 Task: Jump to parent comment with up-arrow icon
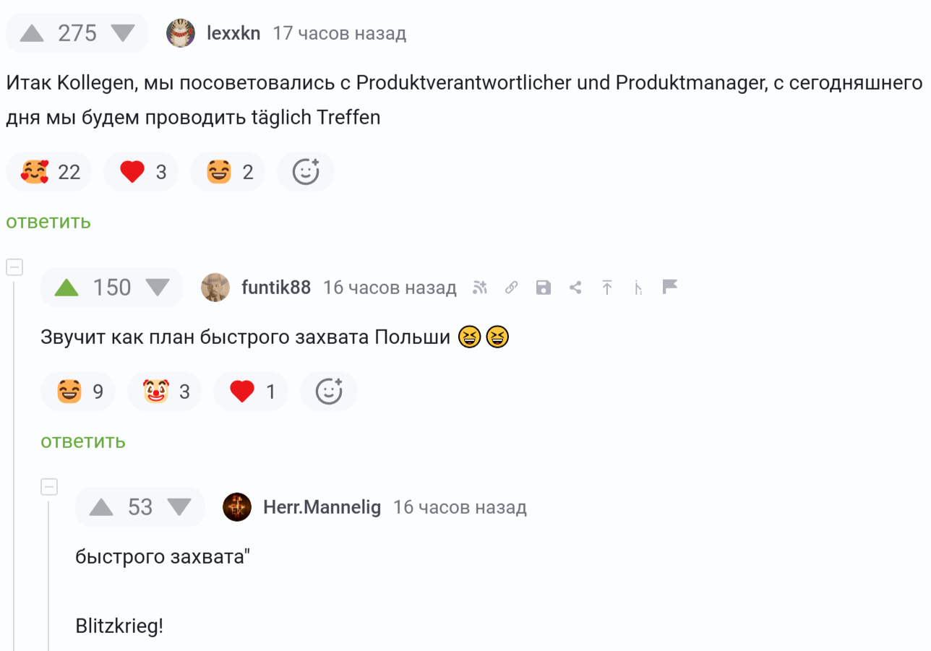(607, 288)
